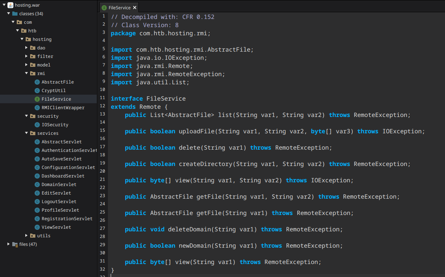Image resolution: width=445 pixels, height=277 pixels.
Task: Click the htb package folder icon
Action: click(24, 30)
